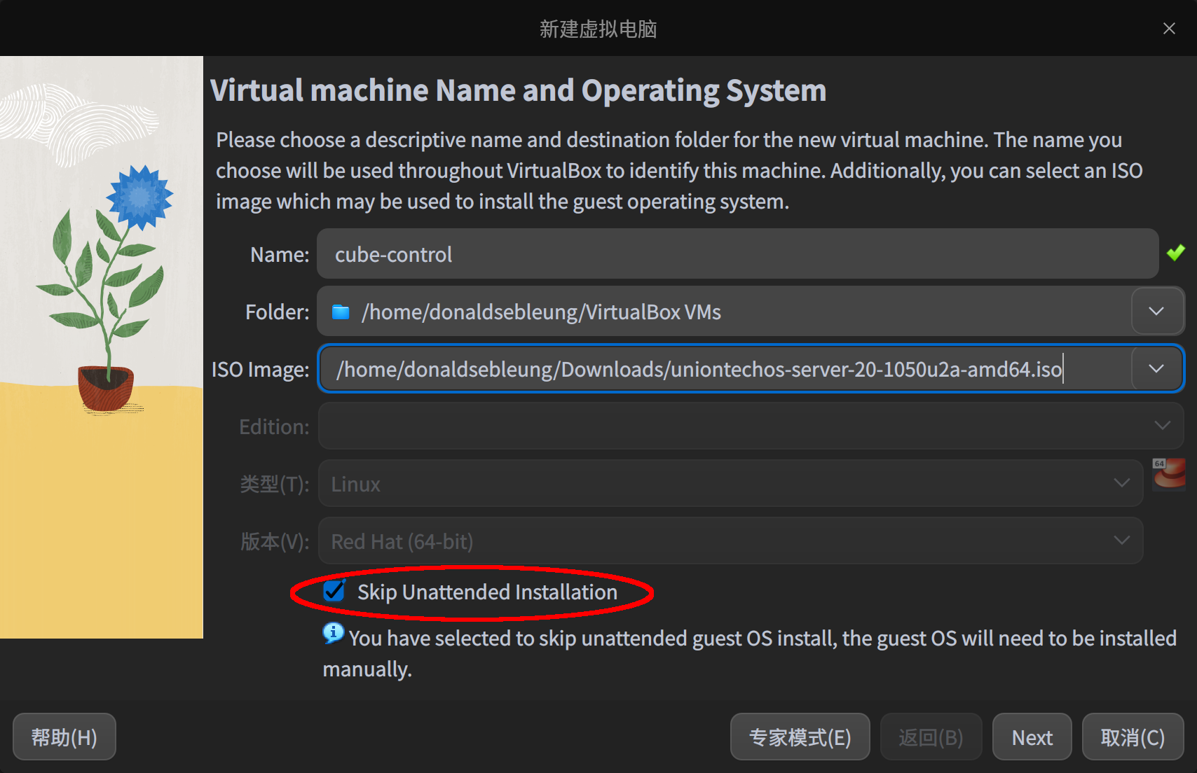Click inside the Name input showing cube-control
Viewport: 1197px width, 773px height.
tap(631, 253)
